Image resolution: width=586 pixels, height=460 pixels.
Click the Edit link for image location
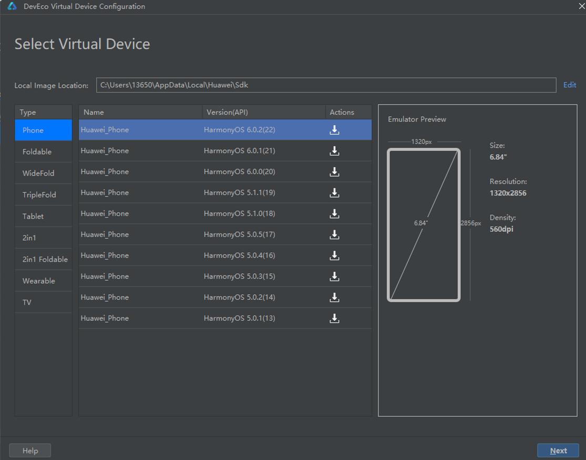570,85
